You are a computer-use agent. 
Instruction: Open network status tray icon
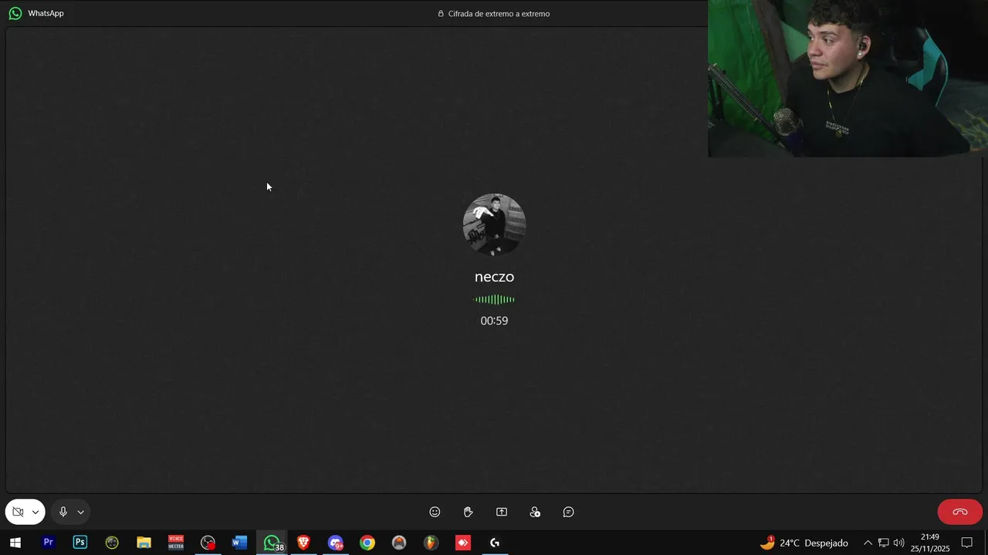pos(884,543)
